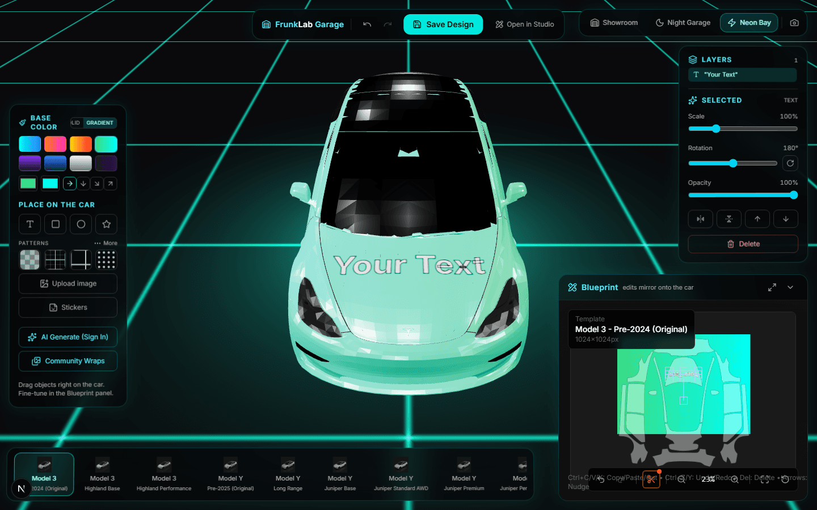
Task: Zoom out in the Blueprint toolbar
Action: [681, 479]
